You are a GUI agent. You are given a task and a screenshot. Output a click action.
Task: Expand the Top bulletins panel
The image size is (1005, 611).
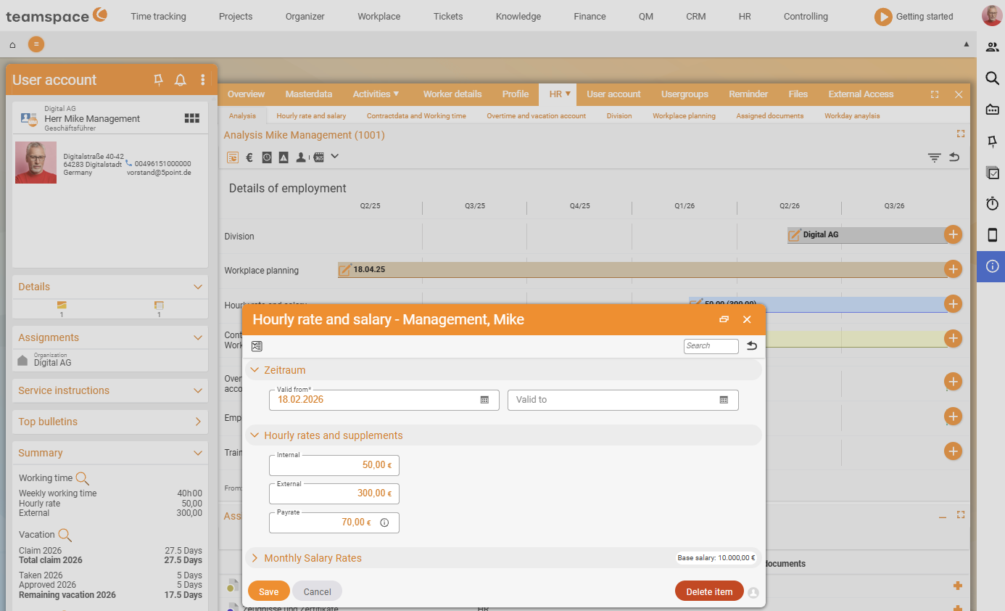[x=198, y=422]
